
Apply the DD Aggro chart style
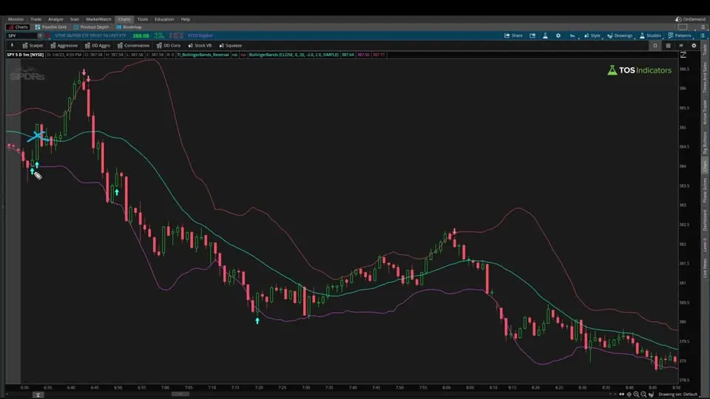(x=98, y=45)
